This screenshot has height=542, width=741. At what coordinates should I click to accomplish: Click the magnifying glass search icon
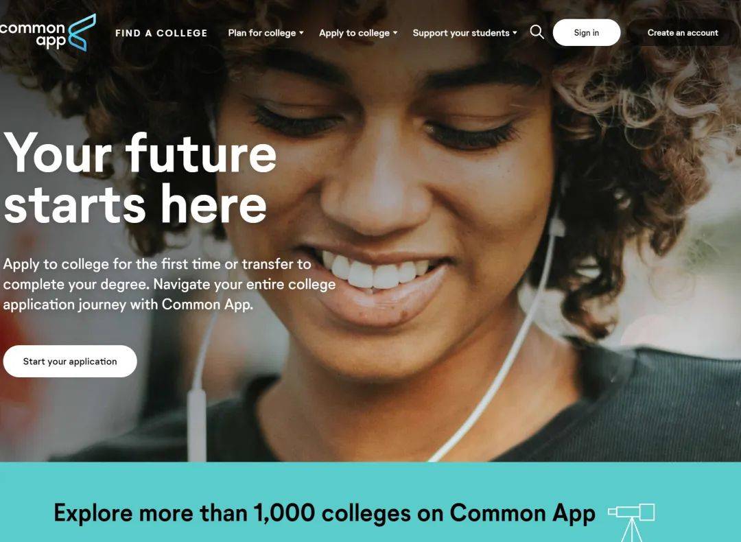(x=537, y=32)
